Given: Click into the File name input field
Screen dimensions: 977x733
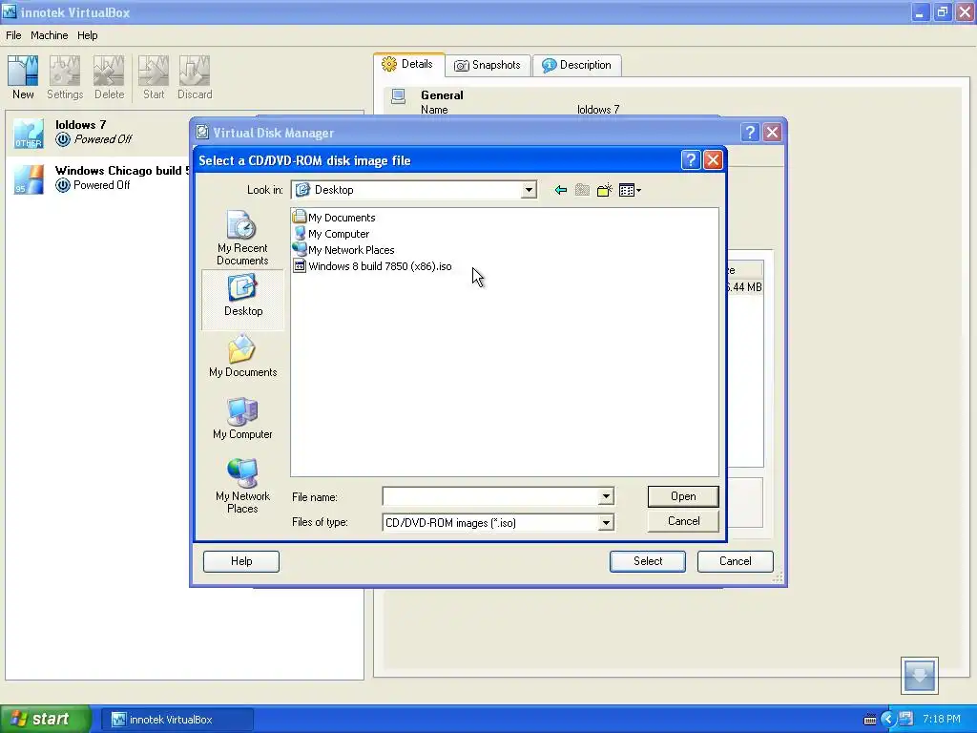Looking at the screenshot, I should click(490, 496).
